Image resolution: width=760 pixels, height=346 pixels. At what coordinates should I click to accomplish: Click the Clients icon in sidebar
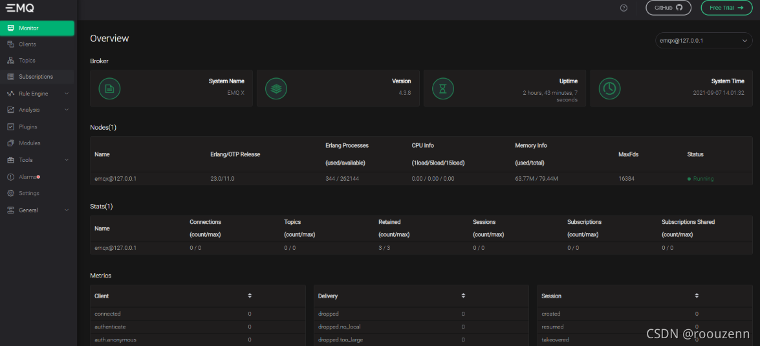click(10, 44)
